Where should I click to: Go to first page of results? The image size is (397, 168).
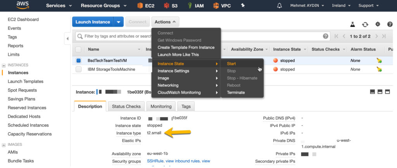pyautogui.click(x=336, y=36)
